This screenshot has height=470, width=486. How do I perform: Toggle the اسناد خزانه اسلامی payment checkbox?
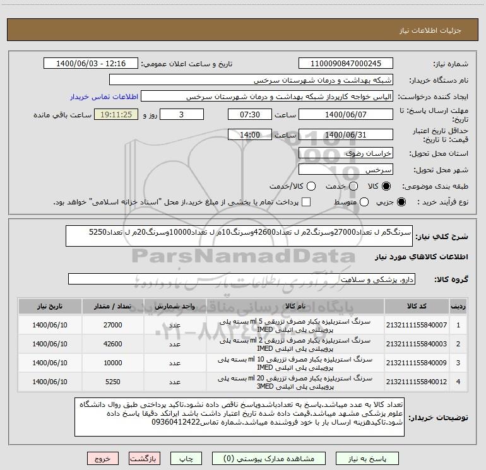coord(306,202)
